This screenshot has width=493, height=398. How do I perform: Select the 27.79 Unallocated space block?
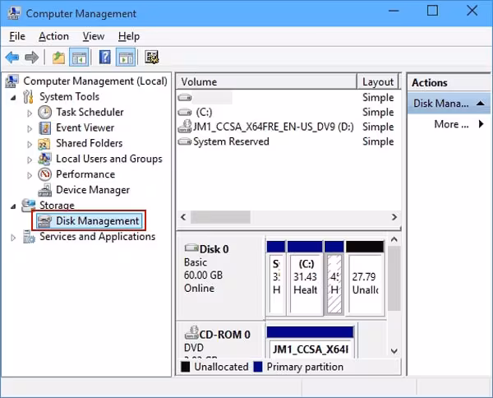point(365,278)
